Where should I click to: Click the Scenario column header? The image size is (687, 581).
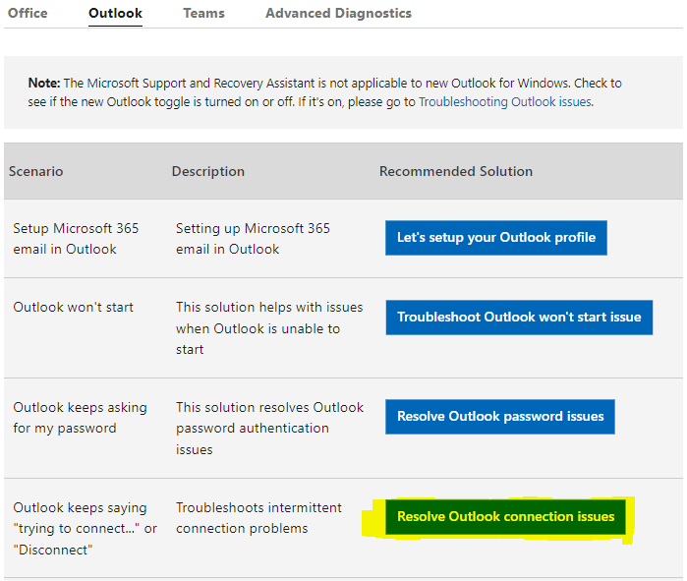[36, 171]
